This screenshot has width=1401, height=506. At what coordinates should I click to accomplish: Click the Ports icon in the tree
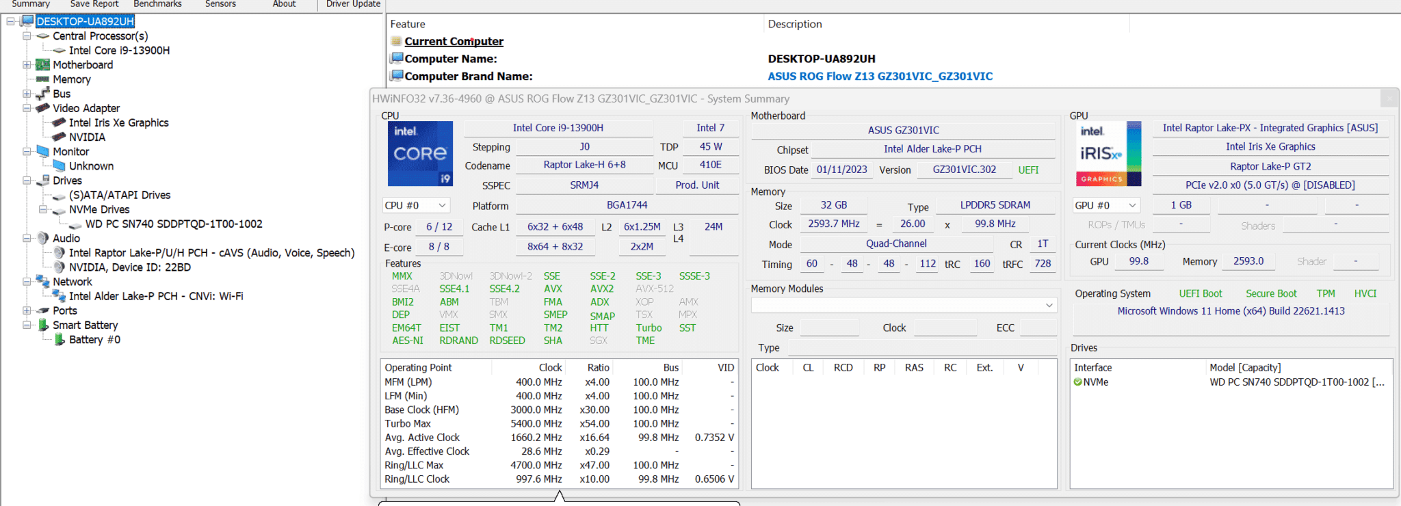43,310
